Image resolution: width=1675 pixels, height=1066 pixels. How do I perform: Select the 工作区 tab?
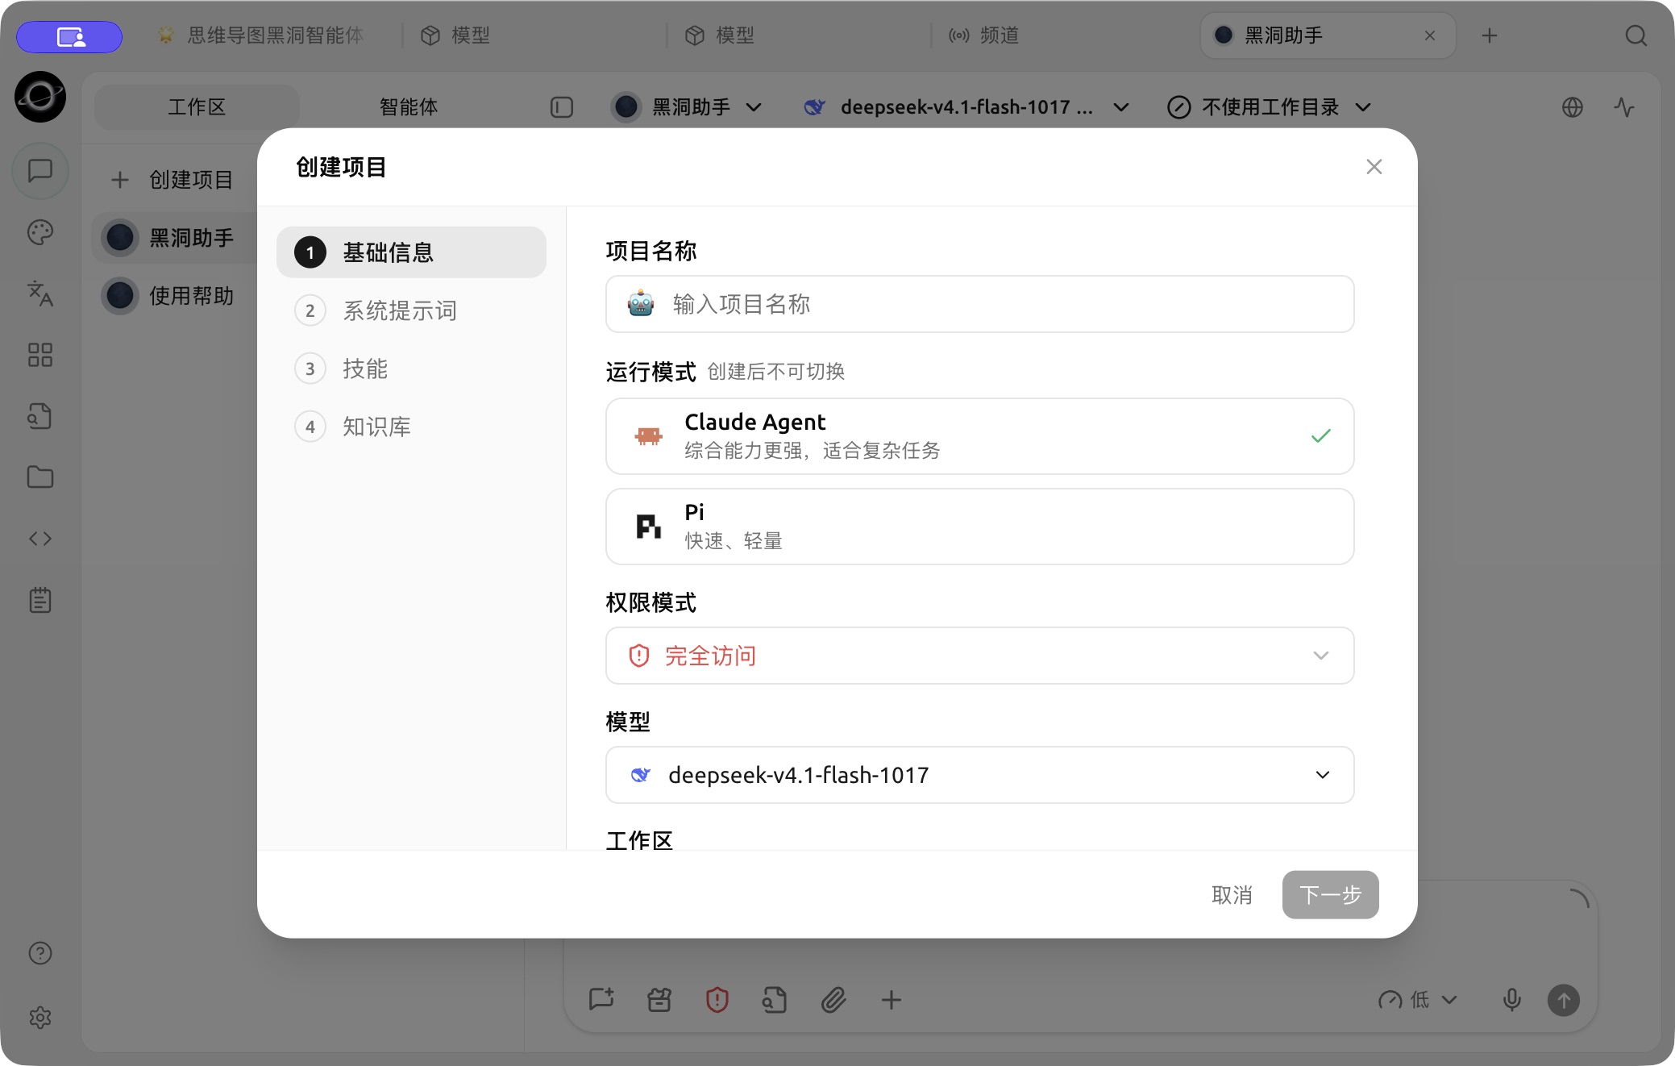(197, 107)
